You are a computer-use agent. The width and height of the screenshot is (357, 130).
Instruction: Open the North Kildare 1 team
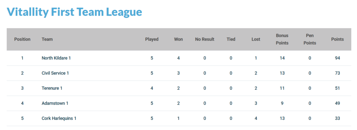click(x=56, y=58)
